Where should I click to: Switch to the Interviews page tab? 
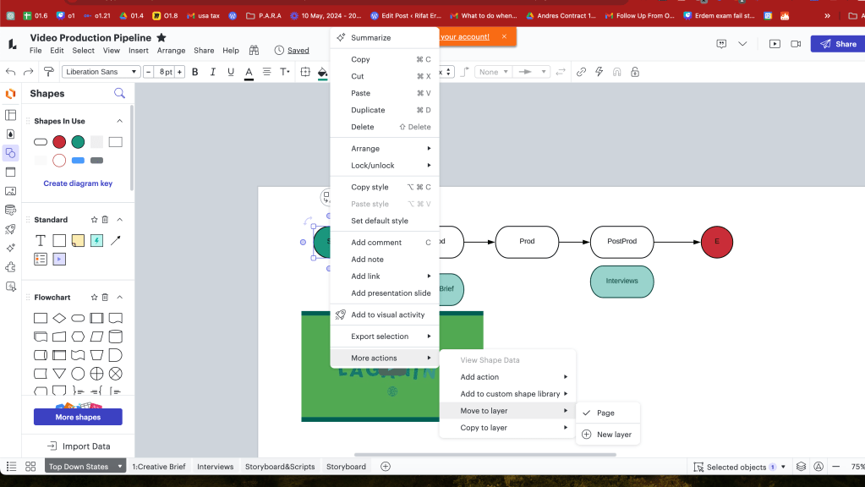pyautogui.click(x=215, y=466)
